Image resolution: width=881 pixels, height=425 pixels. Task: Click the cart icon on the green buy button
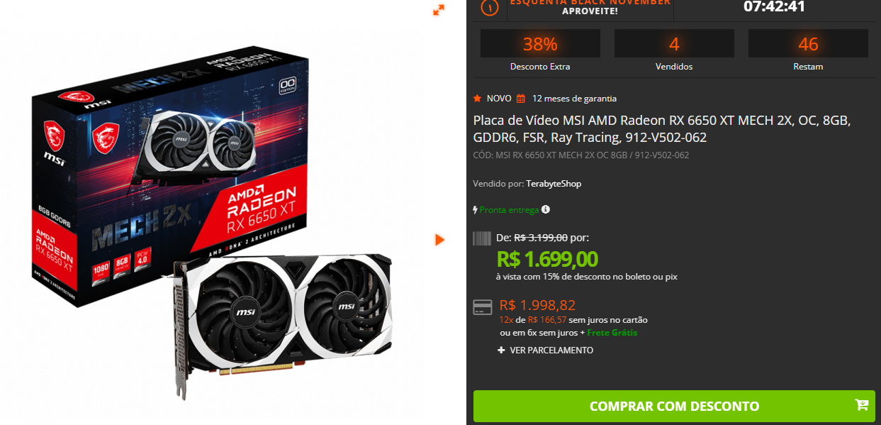pos(861,405)
